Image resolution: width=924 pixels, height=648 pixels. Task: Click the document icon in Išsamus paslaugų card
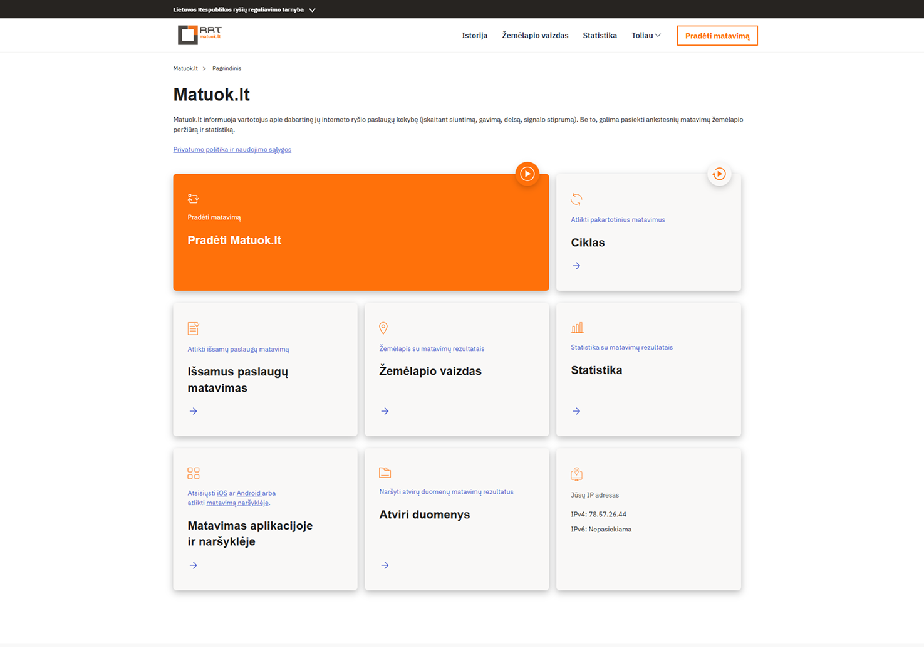point(193,328)
